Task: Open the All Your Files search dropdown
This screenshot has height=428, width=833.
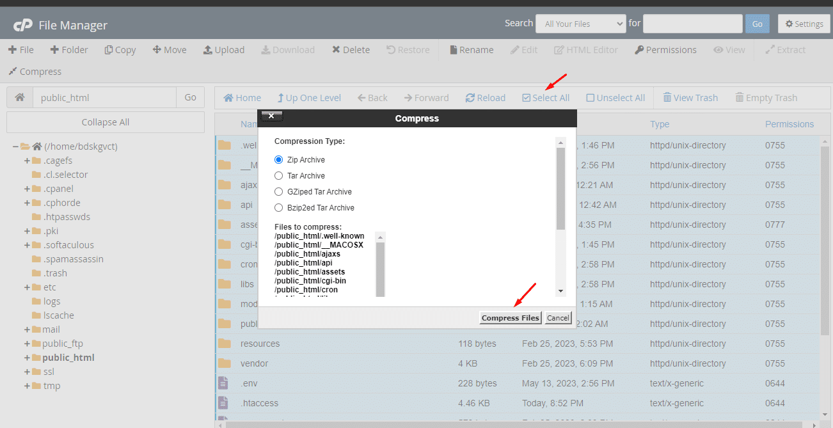Action: [580, 24]
